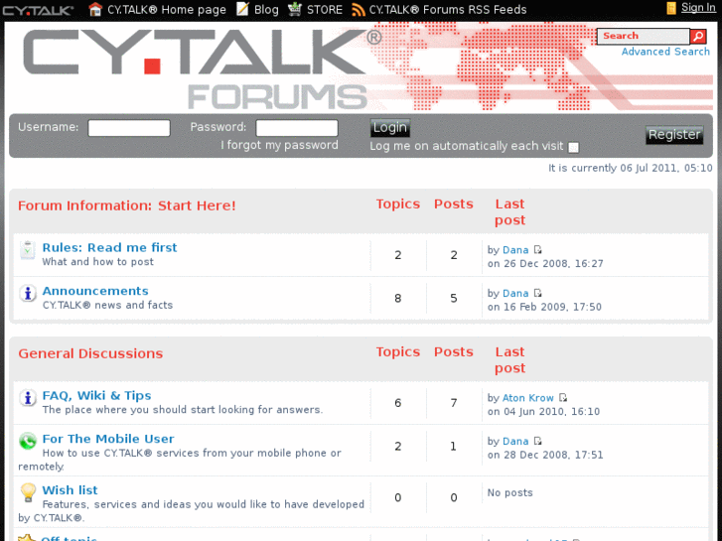722x541 pixels.
Task: Click the Register button
Action: [x=674, y=135]
